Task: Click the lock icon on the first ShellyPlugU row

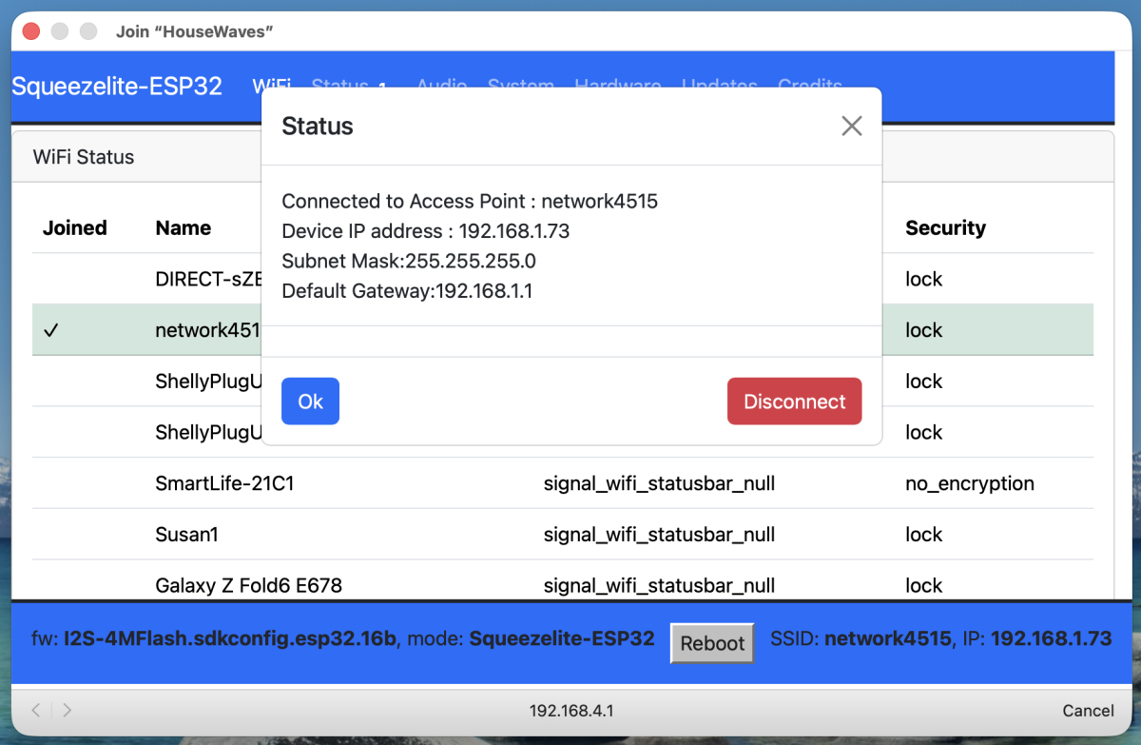Action: click(923, 382)
